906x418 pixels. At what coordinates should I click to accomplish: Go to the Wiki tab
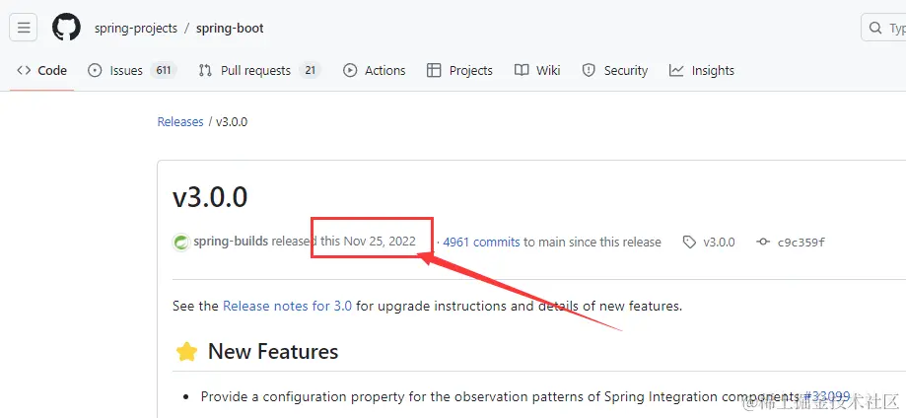point(538,71)
